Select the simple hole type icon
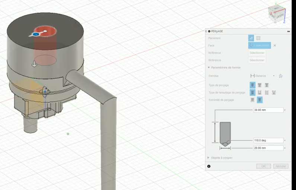 [253, 85]
